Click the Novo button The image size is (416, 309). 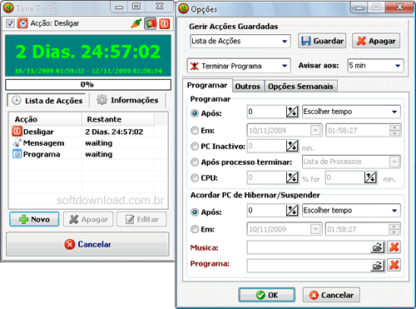pyautogui.click(x=34, y=219)
